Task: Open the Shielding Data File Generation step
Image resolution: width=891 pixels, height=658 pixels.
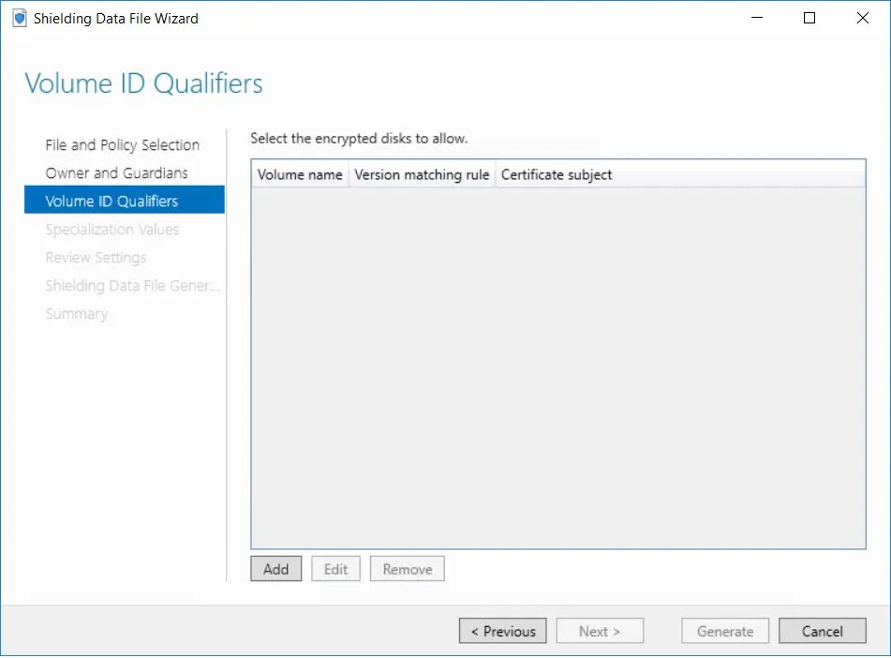Action: point(131,286)
